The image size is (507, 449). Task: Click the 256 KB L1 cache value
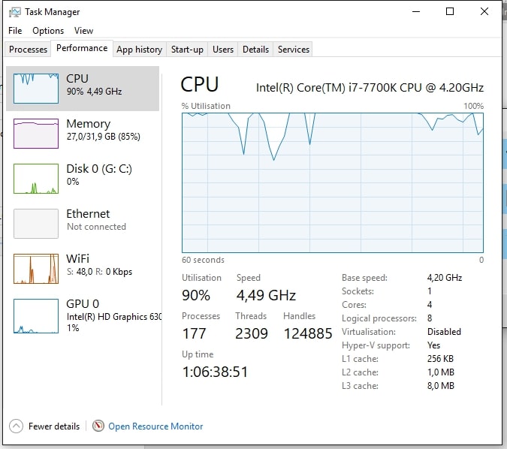coord(440,359)
